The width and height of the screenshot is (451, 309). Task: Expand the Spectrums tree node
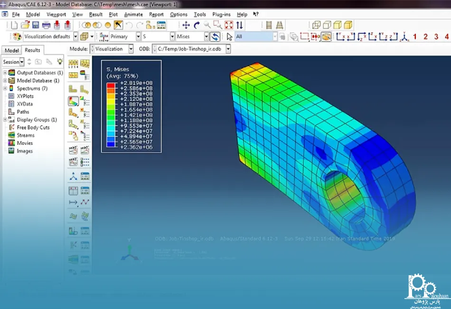pos(5,88)
